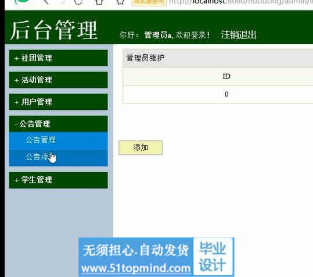Open the 51topmind.com banner ad
This screenshot has height=277, width=313.
[156, 257]
